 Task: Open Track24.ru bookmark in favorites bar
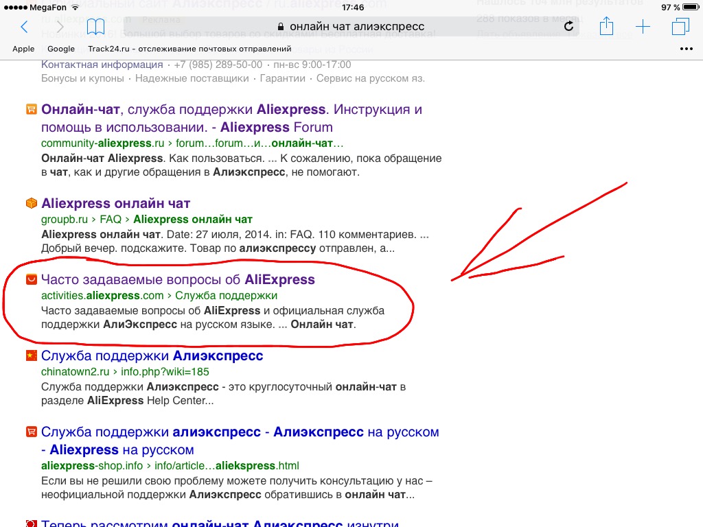coord(189,49)
